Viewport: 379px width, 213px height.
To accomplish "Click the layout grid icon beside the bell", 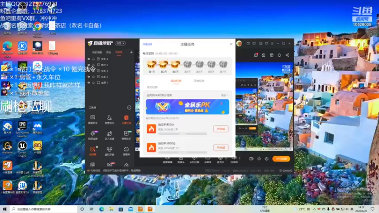I will click(x=271, y=55).
